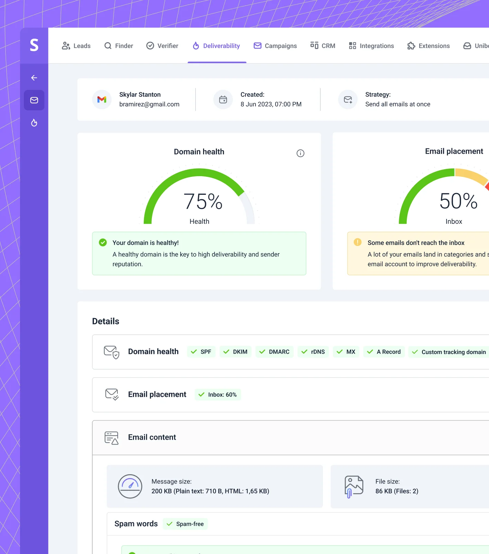The image size is (489, 554).
Task: Click the DKIM check badge
Action: (236, 352)
